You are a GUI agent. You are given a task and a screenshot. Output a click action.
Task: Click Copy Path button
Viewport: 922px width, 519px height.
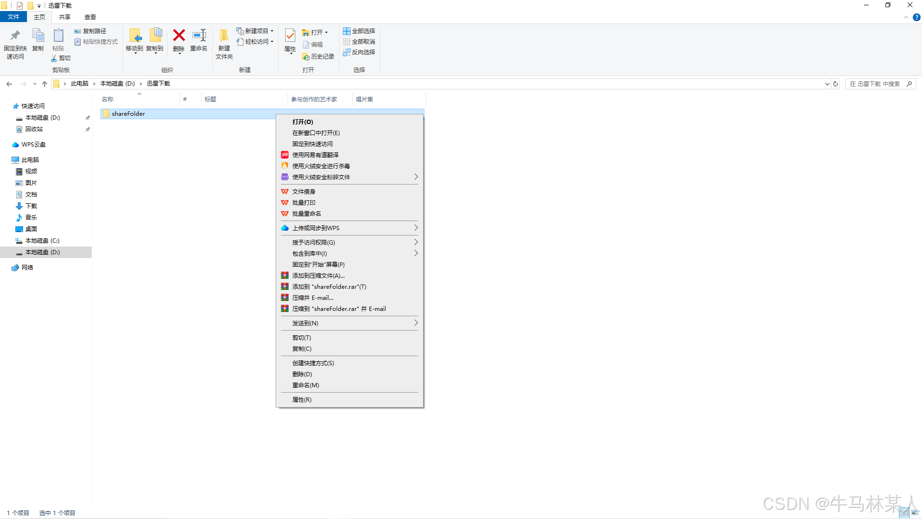pos(90,31)
